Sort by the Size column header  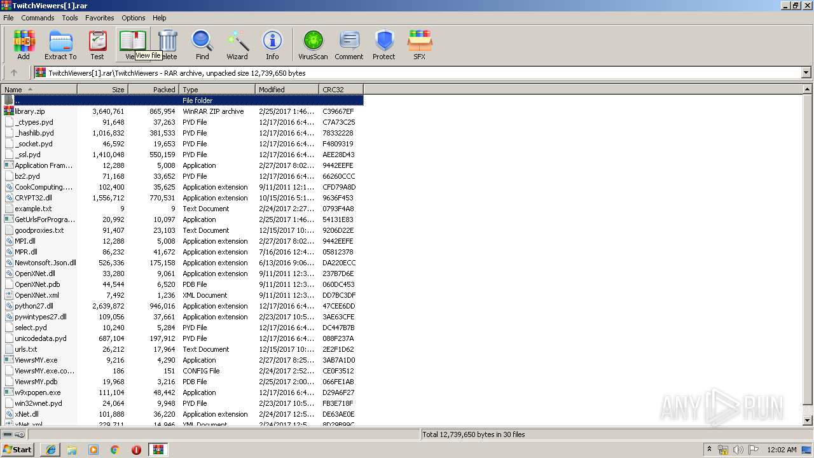point(102,90)
